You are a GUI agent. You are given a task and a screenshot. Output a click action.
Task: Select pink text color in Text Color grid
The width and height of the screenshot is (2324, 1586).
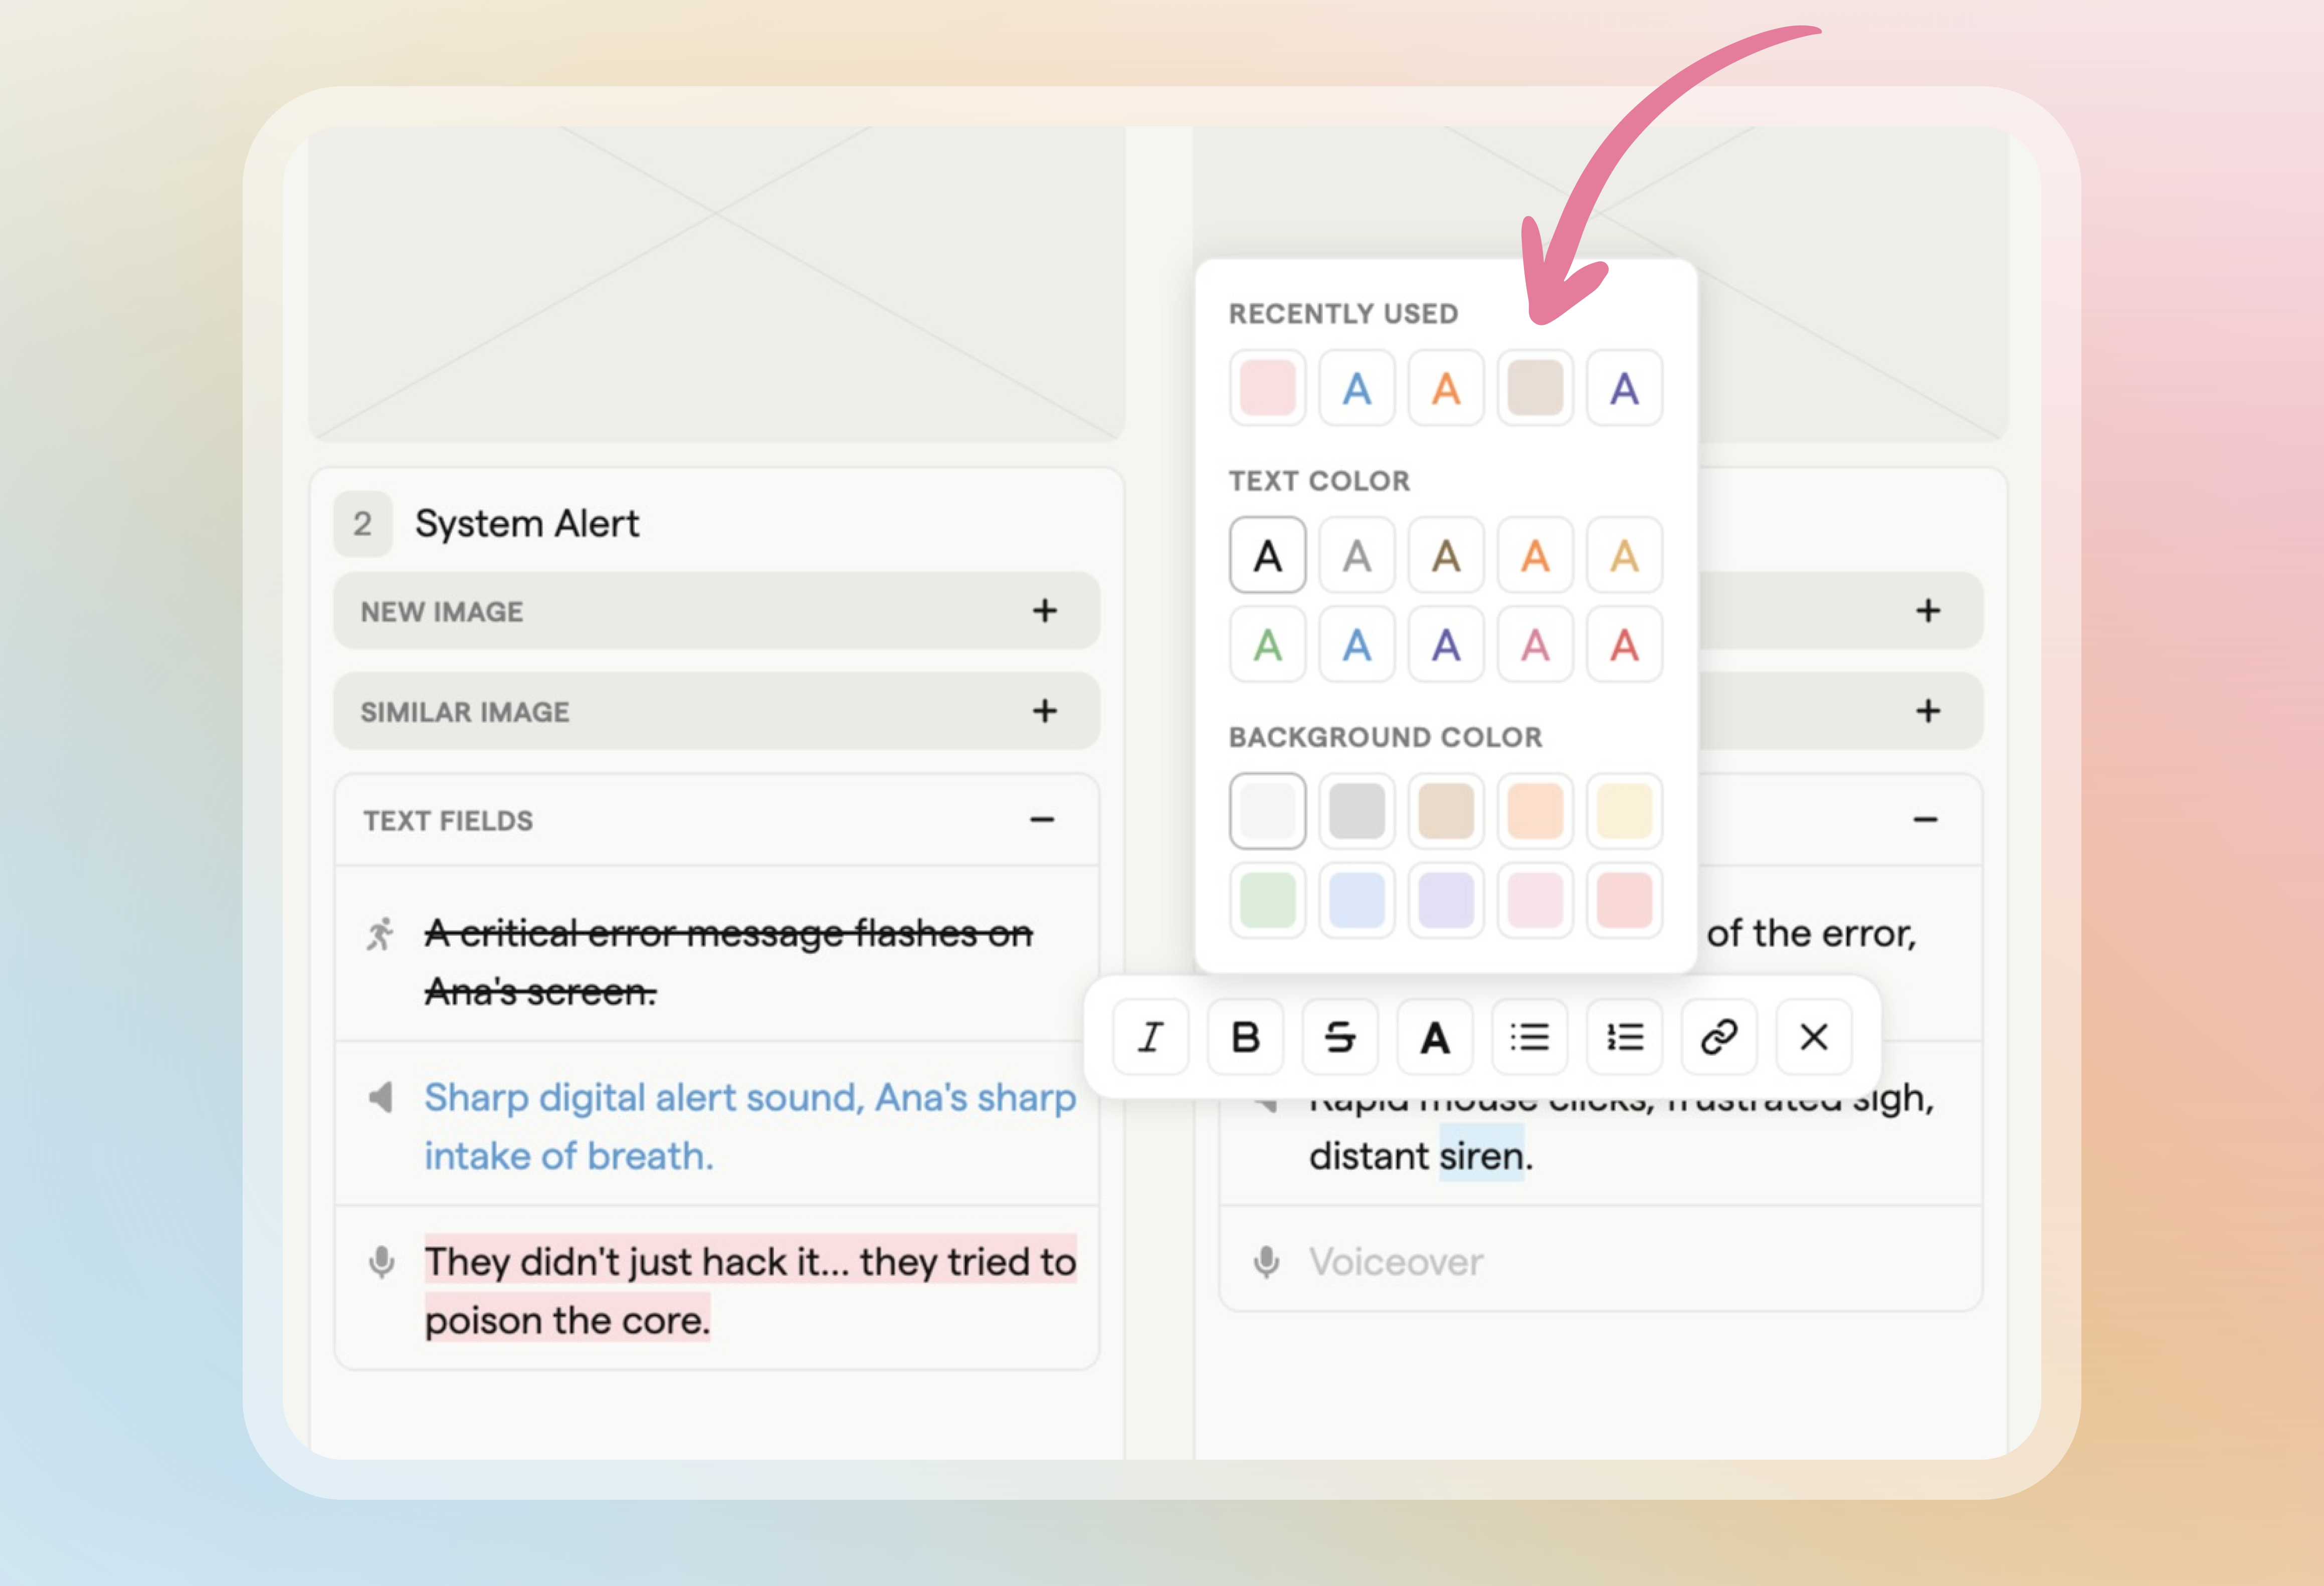1535,645
